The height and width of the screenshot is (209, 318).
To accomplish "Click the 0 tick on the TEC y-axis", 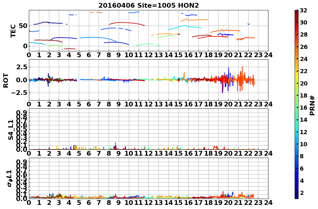I will point(25,46).
